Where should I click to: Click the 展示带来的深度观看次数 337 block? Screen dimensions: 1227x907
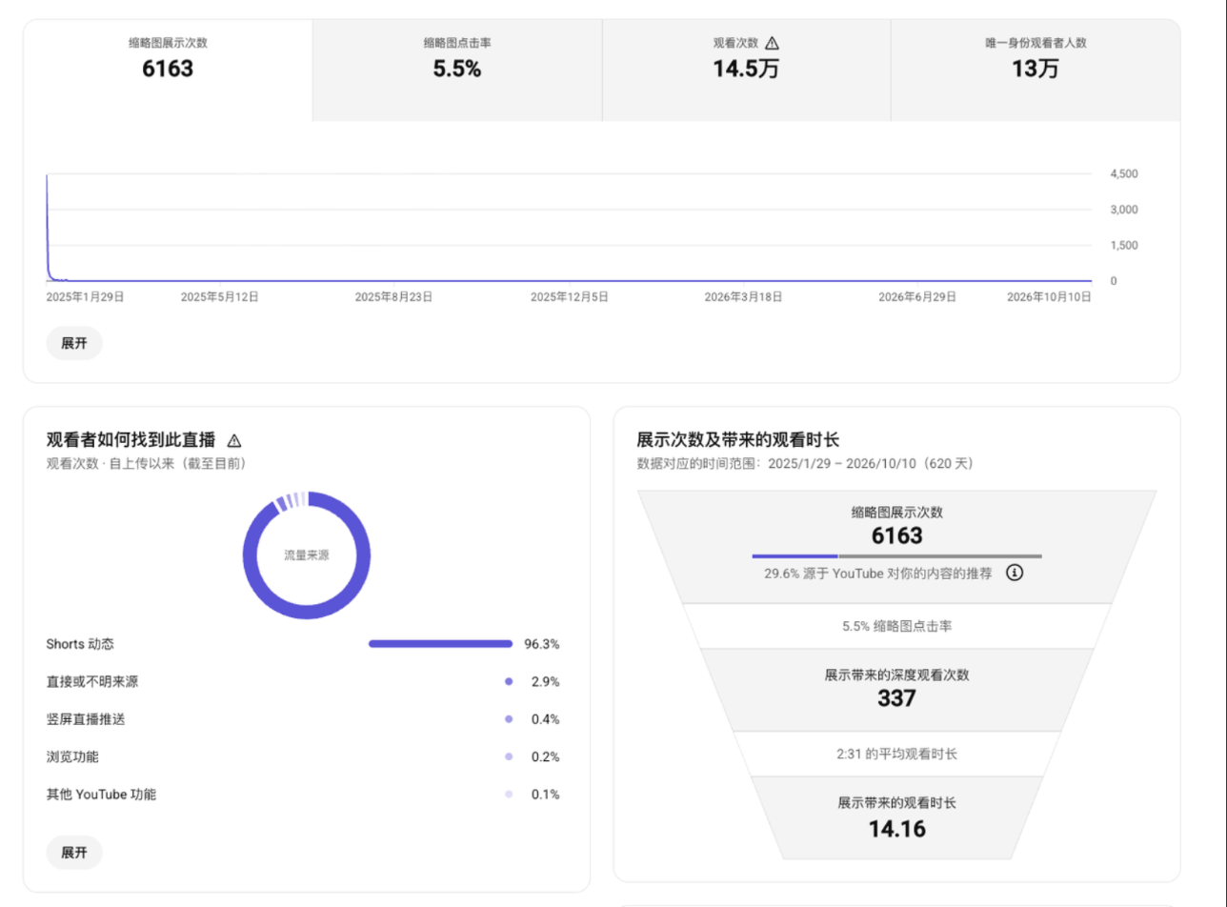click(x=896, y=689)
